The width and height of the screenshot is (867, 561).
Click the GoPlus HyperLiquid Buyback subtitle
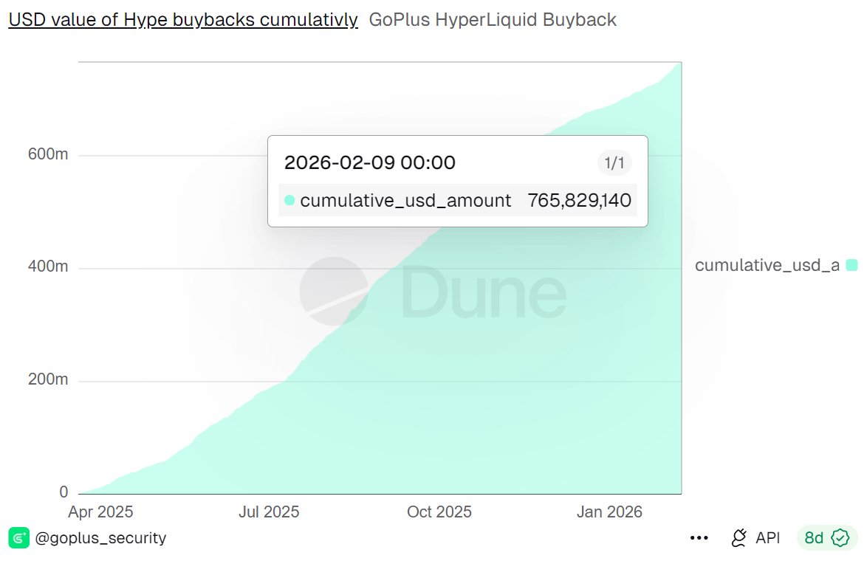(x=492, y=19)
